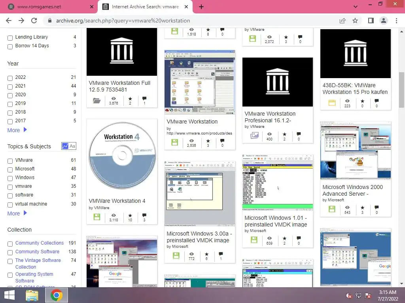Click Chrome icon in the taskbar
405x303 pixels.
(56, 295)
